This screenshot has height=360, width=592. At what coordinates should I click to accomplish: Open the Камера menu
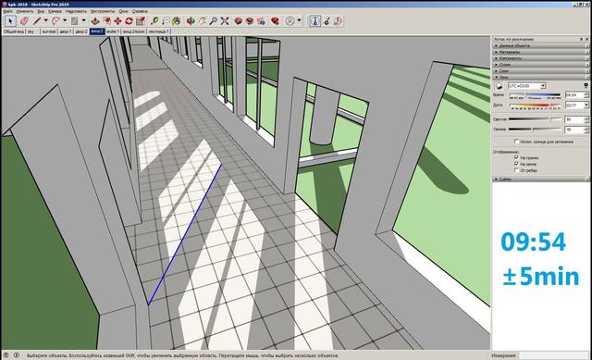pos(55,11)
